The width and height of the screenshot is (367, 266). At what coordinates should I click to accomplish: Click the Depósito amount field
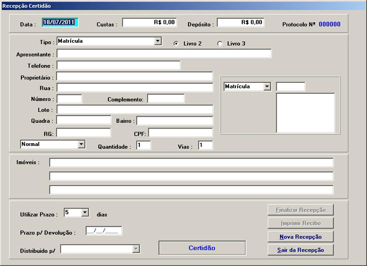tap(241, 23)
